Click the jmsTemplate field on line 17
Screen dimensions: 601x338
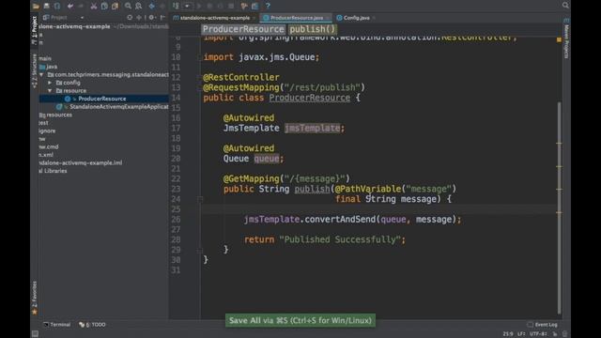point(312,128)
